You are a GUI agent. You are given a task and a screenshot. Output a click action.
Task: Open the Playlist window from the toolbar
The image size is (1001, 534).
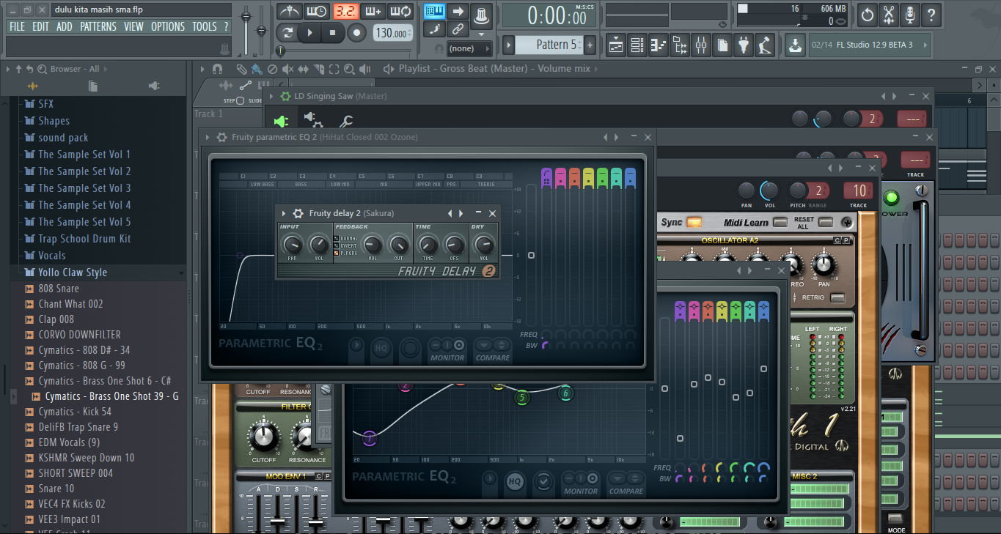point(616,45)
